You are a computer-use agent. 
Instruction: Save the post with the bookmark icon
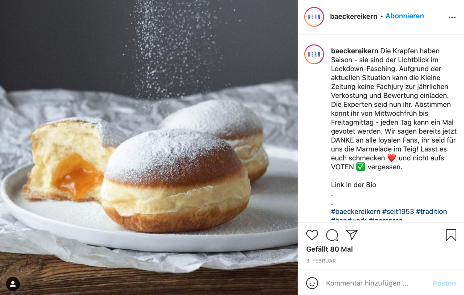pyautogui.click(x=451, y=235)
